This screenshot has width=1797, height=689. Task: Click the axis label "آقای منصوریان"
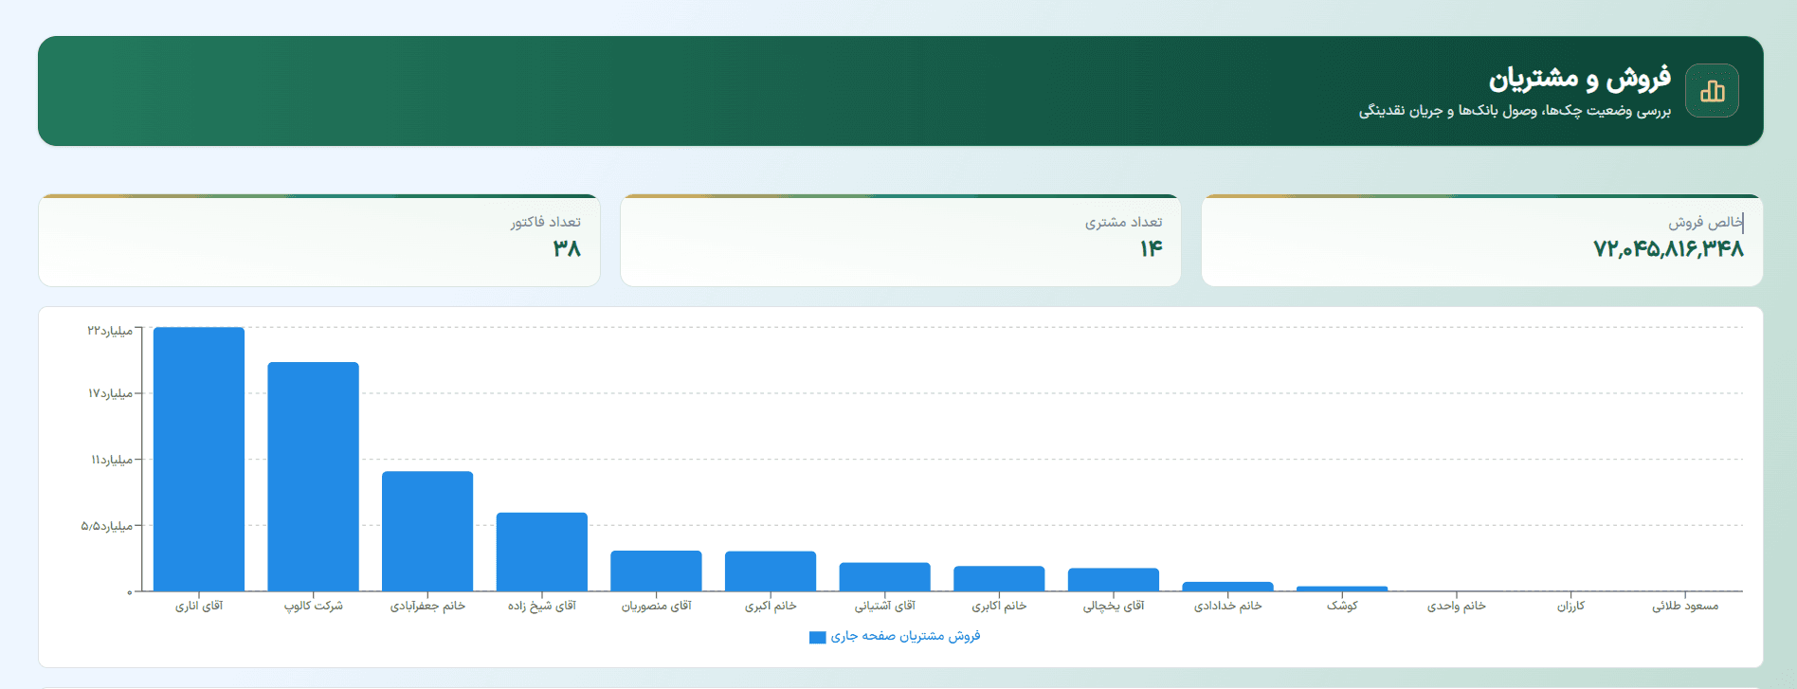(656, 606)
